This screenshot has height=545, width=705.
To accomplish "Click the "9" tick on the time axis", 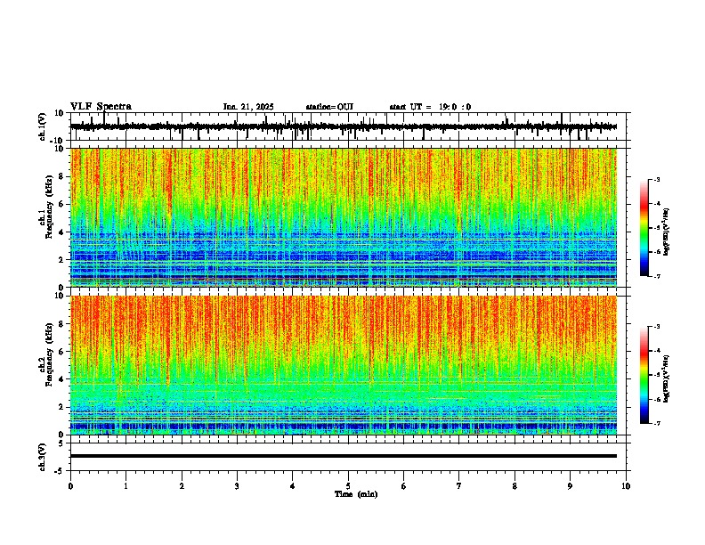I will 570,486.
